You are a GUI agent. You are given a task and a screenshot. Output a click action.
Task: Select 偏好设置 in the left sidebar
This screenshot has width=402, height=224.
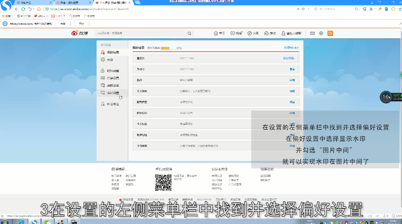[113, 93]
